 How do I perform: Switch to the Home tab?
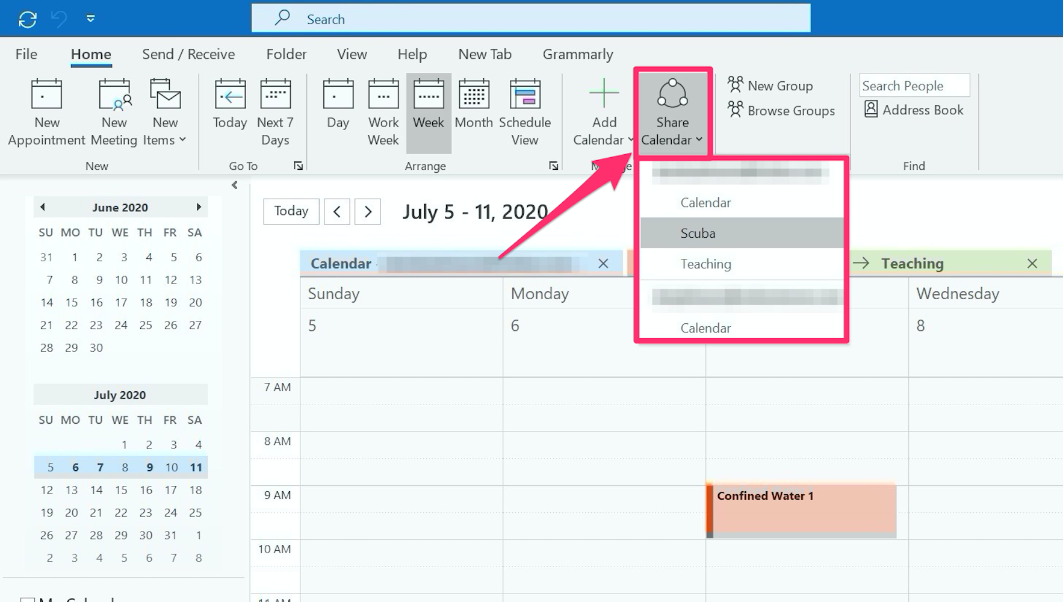(x=91, y=54)
